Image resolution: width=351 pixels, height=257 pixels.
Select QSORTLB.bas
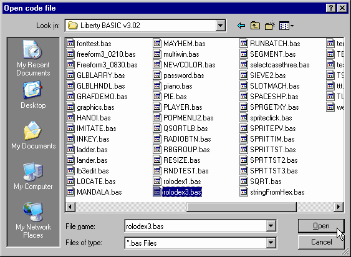186,128
